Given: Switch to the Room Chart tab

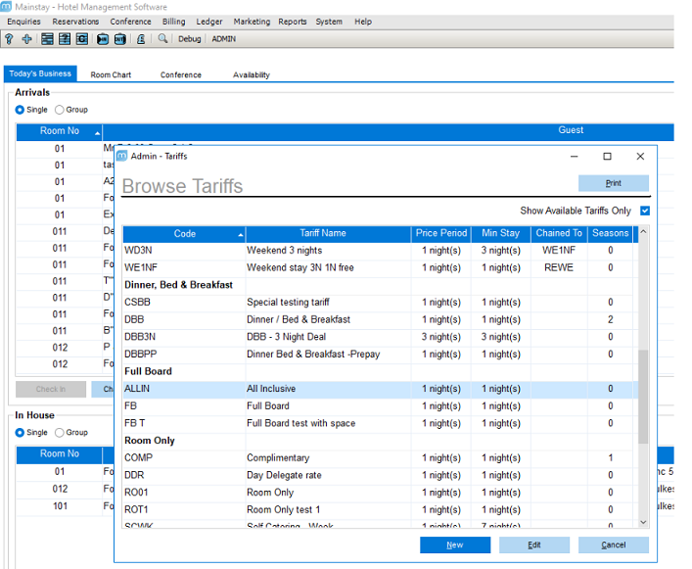Looking at the screenshot, I should (111, 74).
